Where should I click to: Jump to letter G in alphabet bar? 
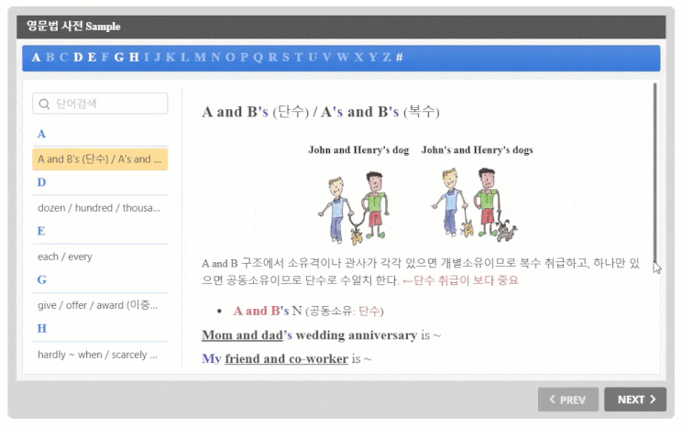tap(119, 58)
